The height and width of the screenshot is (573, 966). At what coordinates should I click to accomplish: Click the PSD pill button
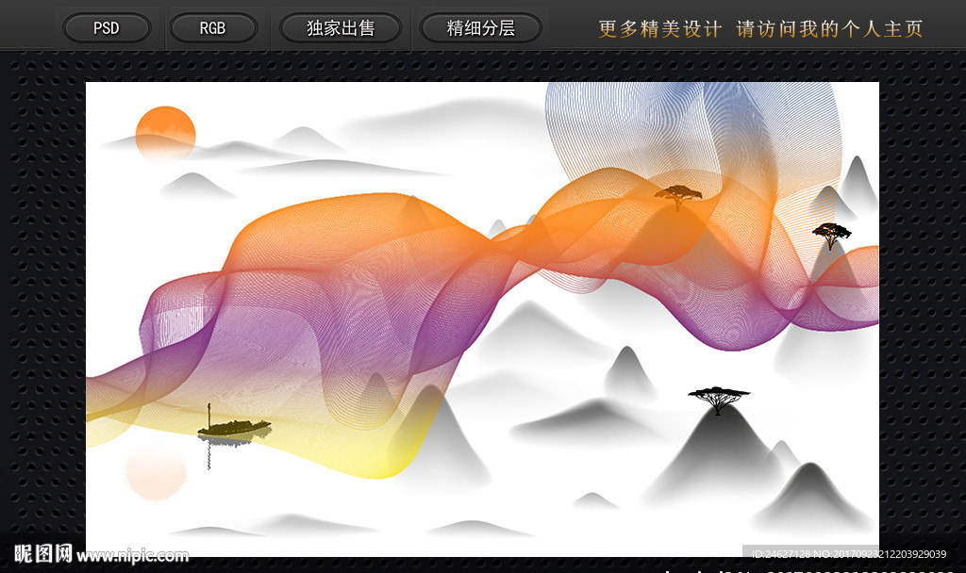[x=107, y=28]
